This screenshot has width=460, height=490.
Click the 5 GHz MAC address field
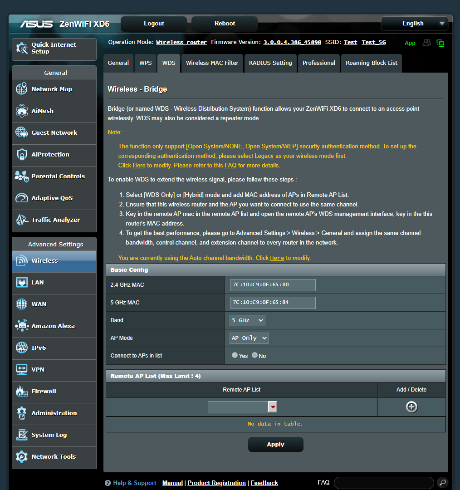[273, 303]
